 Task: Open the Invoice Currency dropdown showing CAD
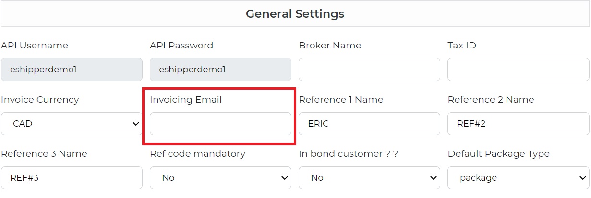[x=72, y=124]
